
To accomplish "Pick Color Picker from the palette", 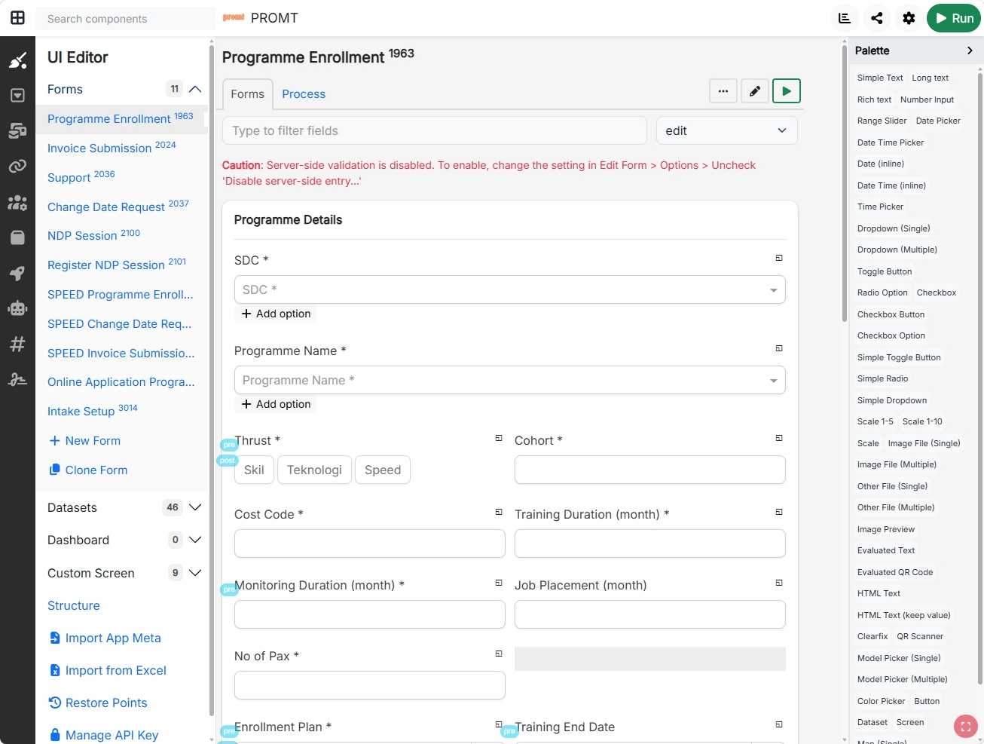I will (x=881, y=701).
